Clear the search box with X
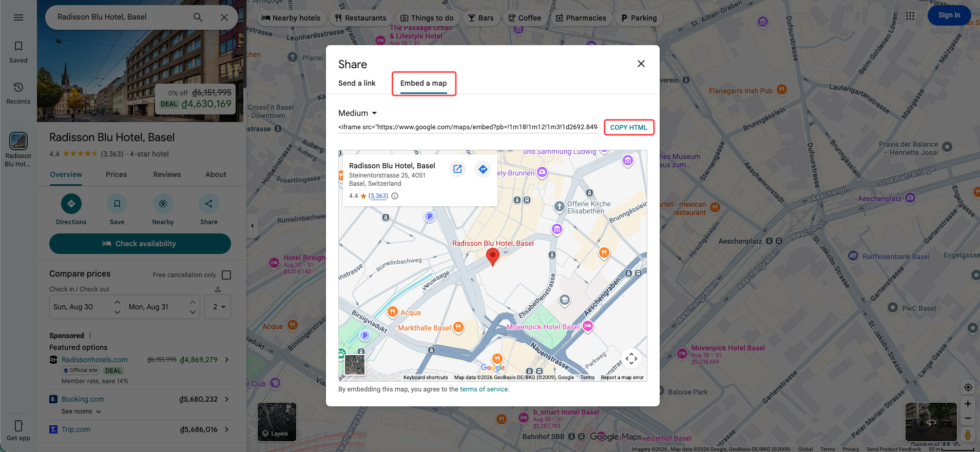The image size is (980, 452). [x=224, y=17]
